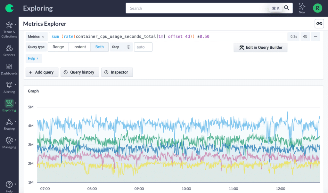Remove the query with the minus control

point(316,36)
